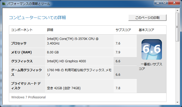Click the 基本スコア column header
182x107 pixels.
point(146,30)
